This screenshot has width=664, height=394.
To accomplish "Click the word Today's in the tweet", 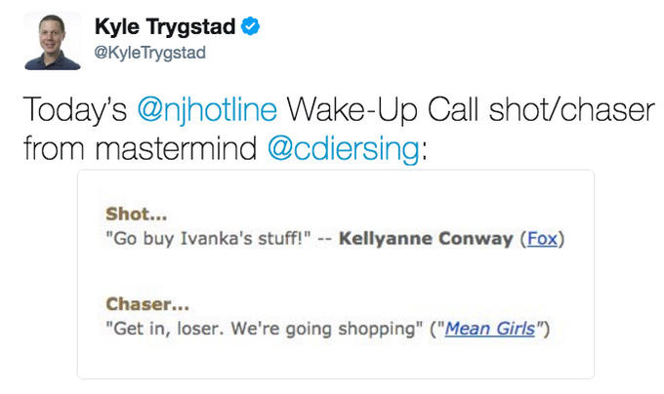I will pos(75,110).
